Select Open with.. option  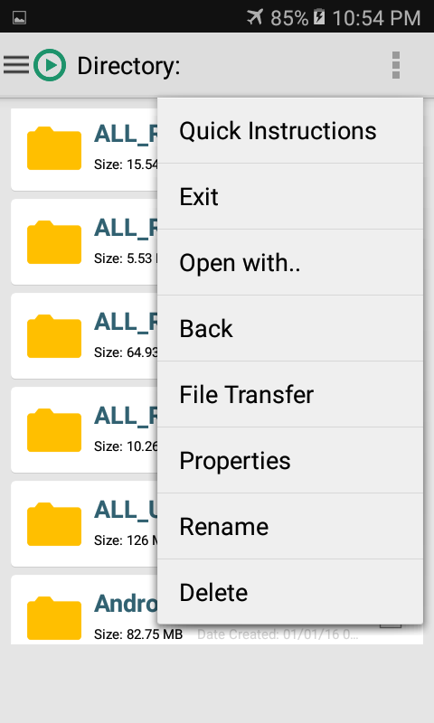pos(290,262)
